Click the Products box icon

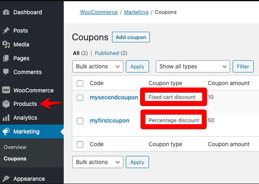6,104
